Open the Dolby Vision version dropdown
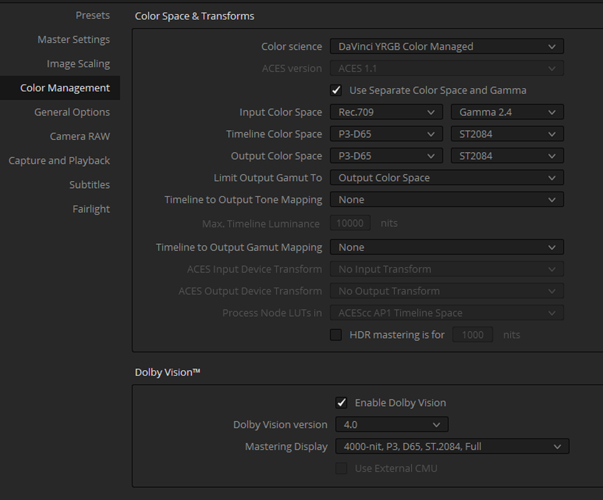 392,425
